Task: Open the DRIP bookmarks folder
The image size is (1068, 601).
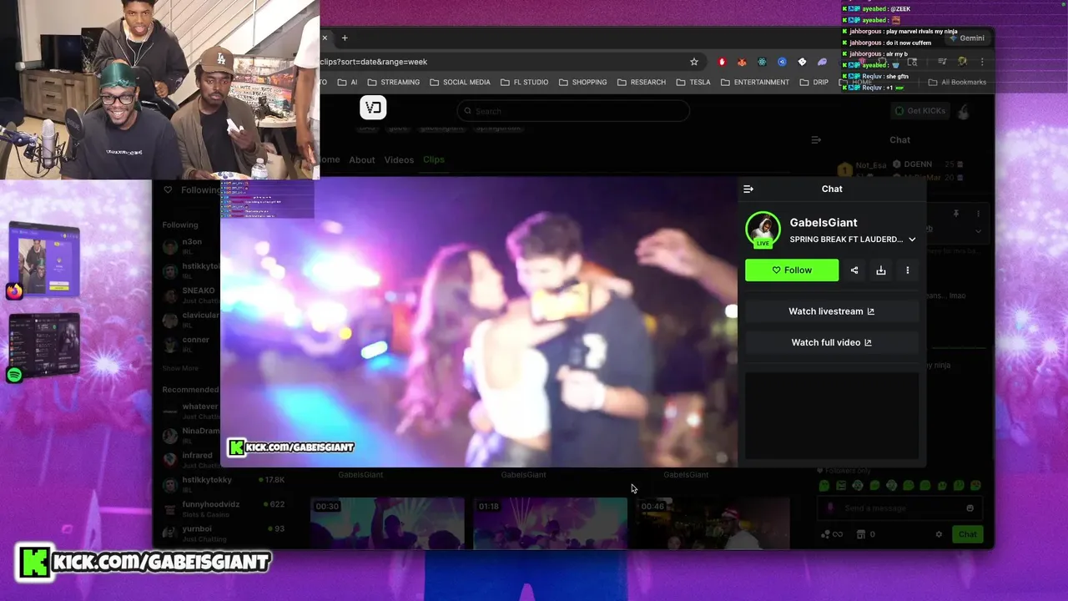Action: pyautogui.click(x=814, y=83)
